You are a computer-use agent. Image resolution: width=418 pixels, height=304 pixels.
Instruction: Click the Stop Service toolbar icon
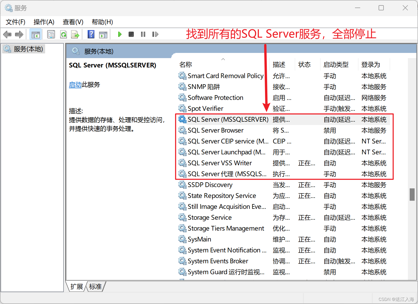[x=131, y=34]
